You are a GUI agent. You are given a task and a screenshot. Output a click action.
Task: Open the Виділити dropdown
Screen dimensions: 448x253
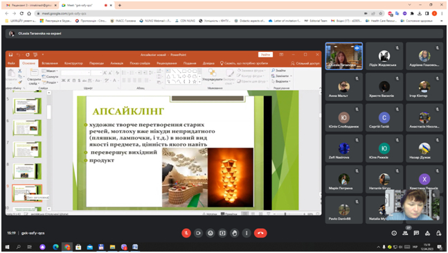click(281, 82)
